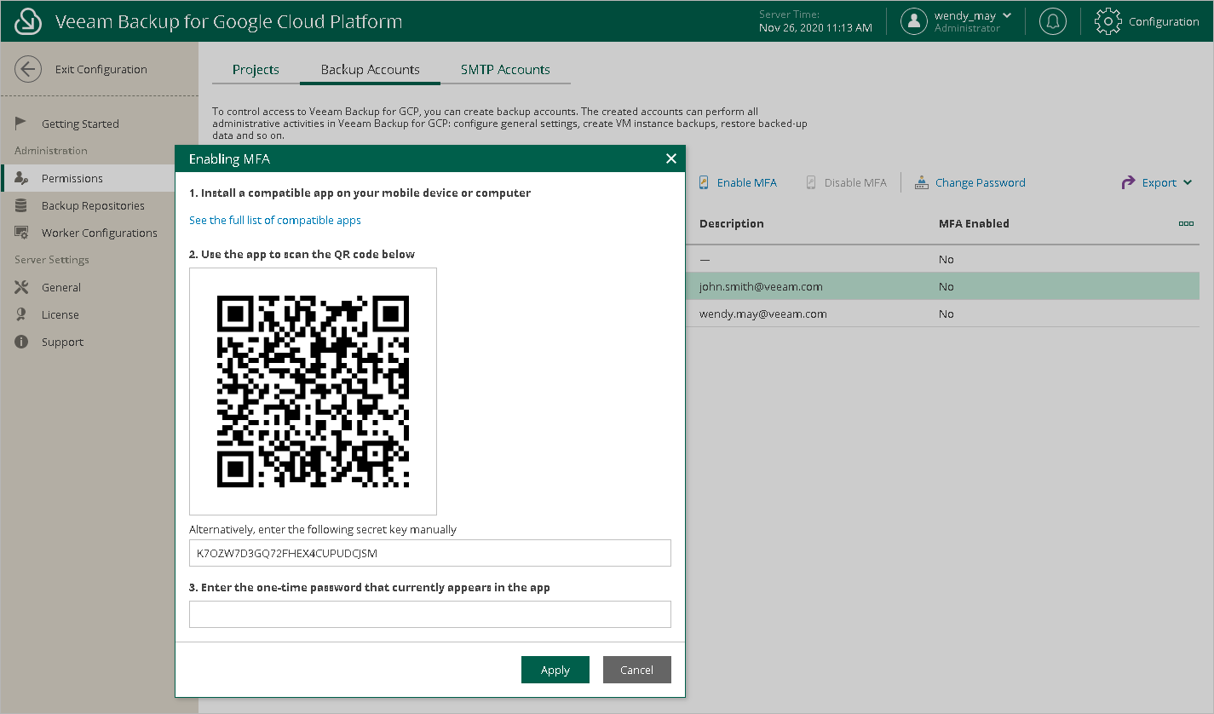The height and width of the screenshot is (714, 1214).
Task: Click the QR code image
Action: 313,391
